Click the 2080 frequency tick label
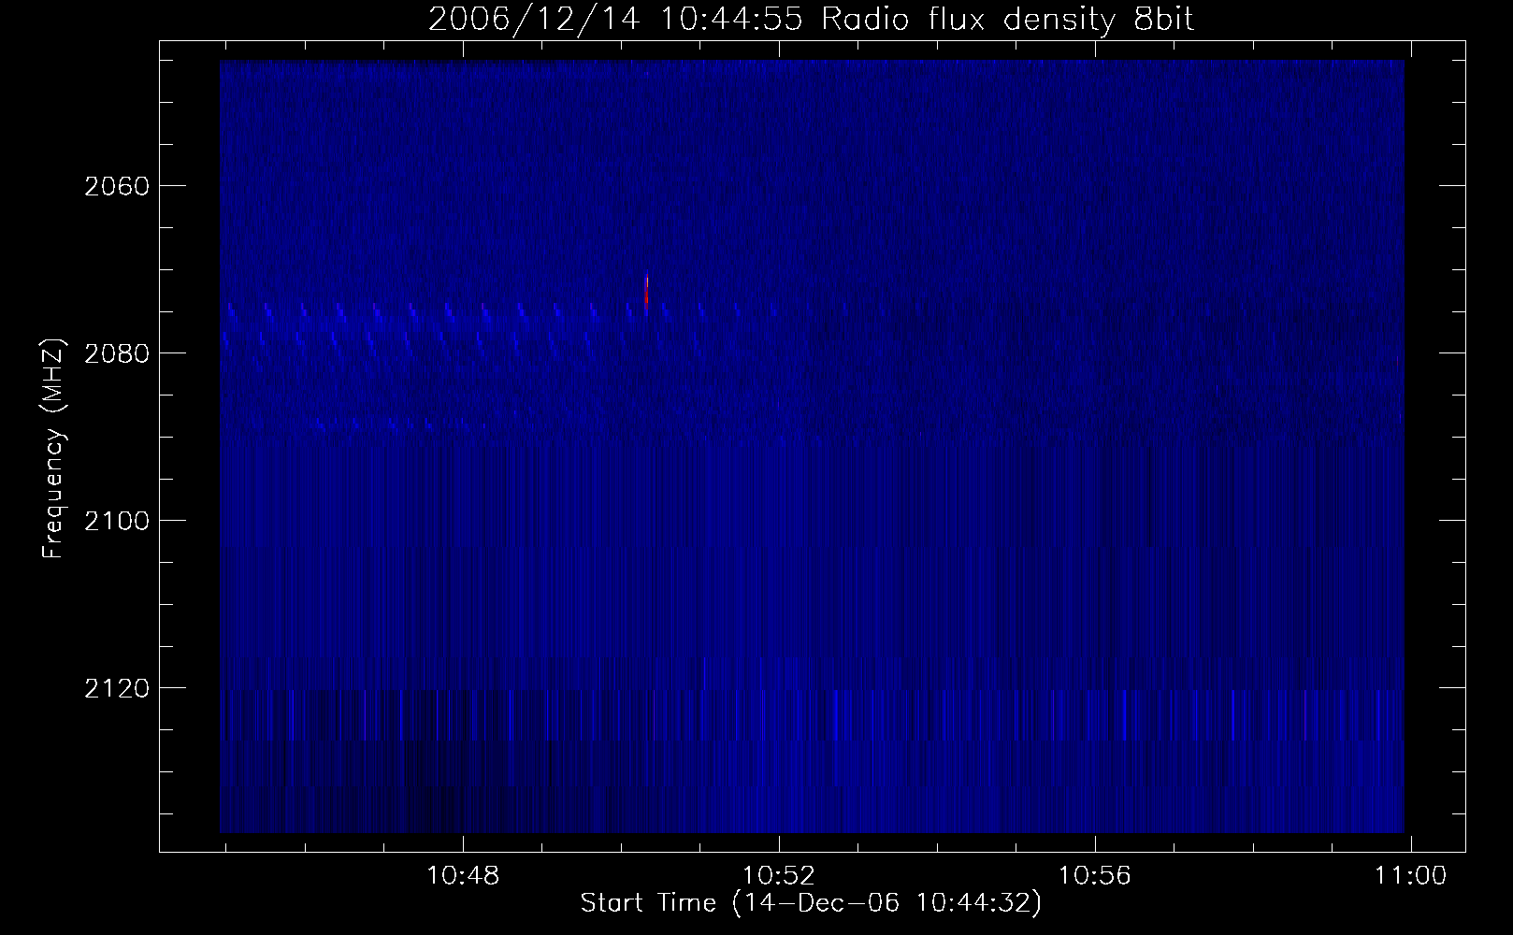The image size is (1513, 935). [117, 353]
